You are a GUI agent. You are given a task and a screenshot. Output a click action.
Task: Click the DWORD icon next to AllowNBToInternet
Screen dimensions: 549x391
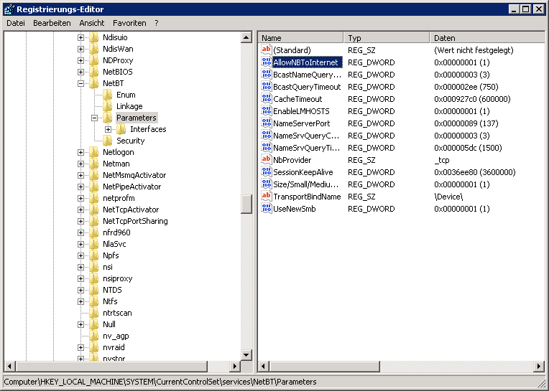click(x=267, y=62)
